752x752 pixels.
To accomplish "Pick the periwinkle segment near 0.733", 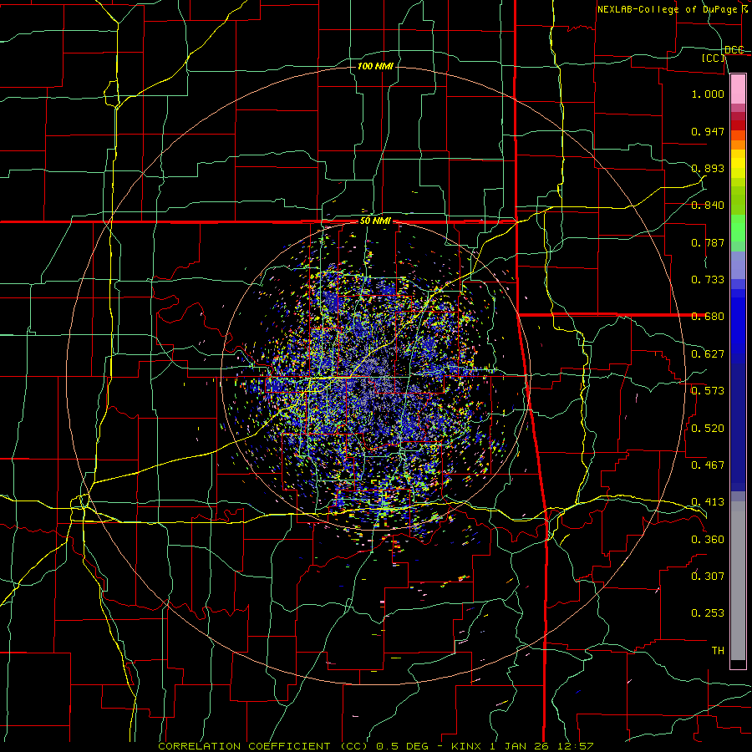I will point(738,265).
